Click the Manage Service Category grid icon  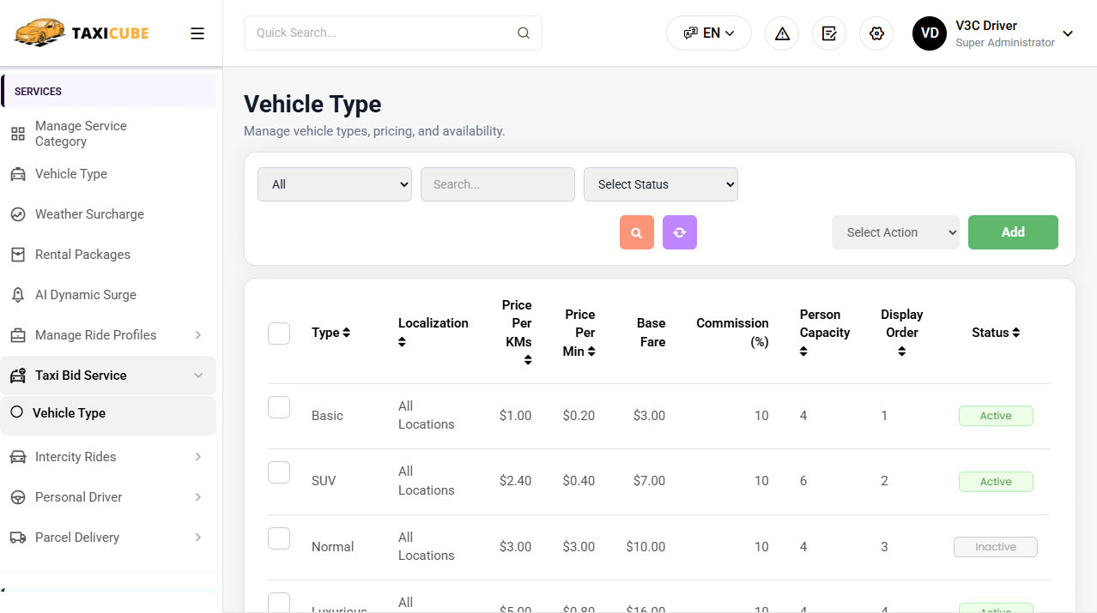(17, 134)
